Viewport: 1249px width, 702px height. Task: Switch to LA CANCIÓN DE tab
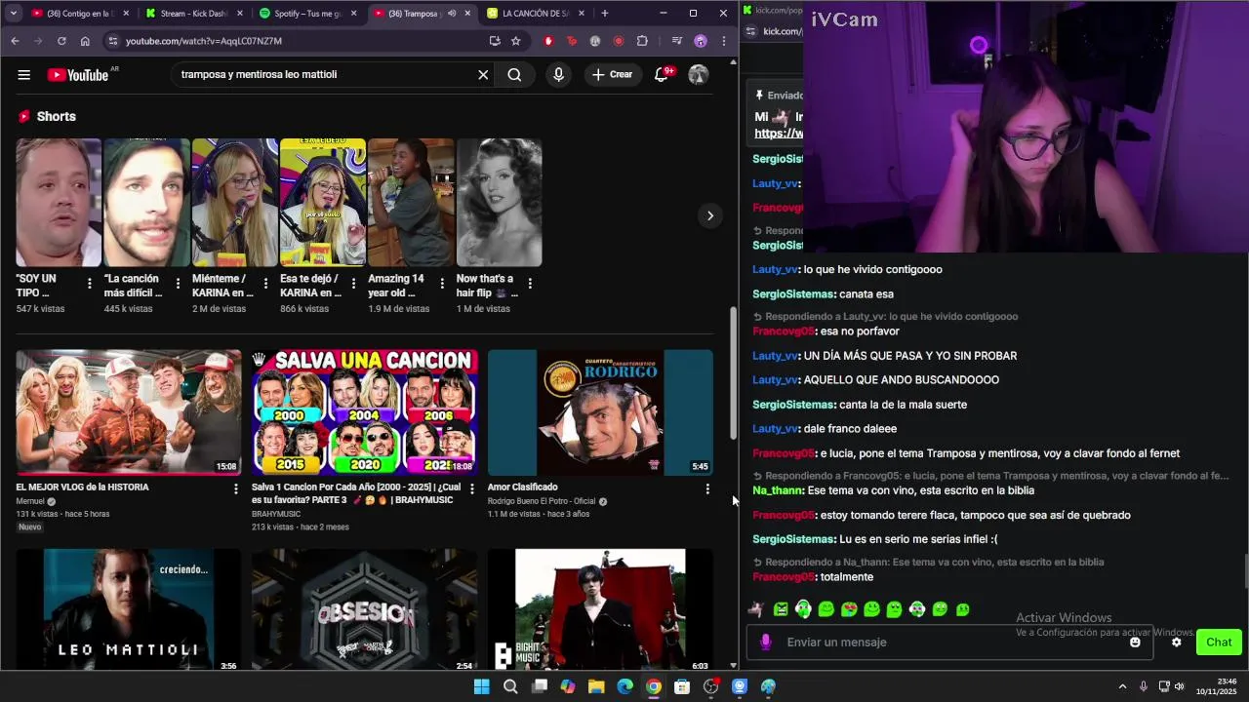[535, 14]
